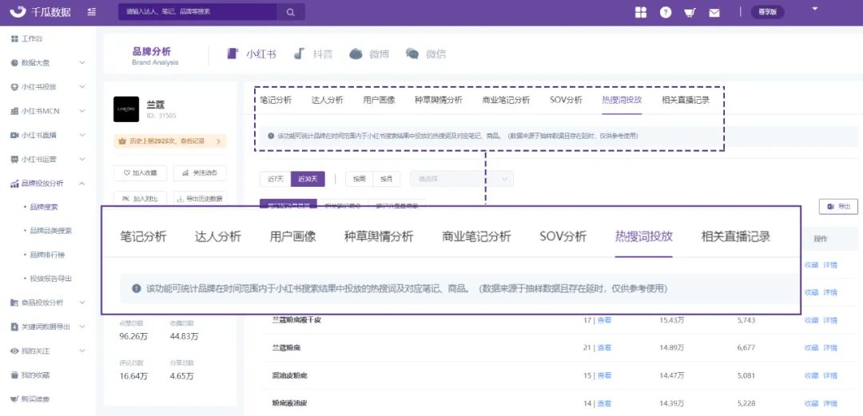This screenshot has width=863, height=416.
Task: Click the 关注动态 button
Action: tap(200, 172)
